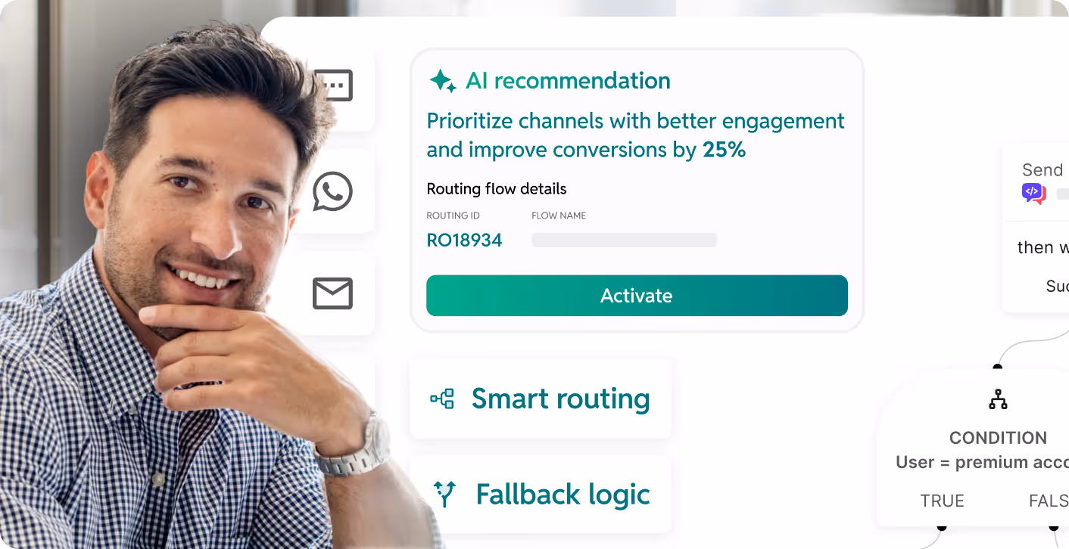This screenshot has height=549, width=1069.
Task: Activate the recommended routing flow
Action: [637, 296]
